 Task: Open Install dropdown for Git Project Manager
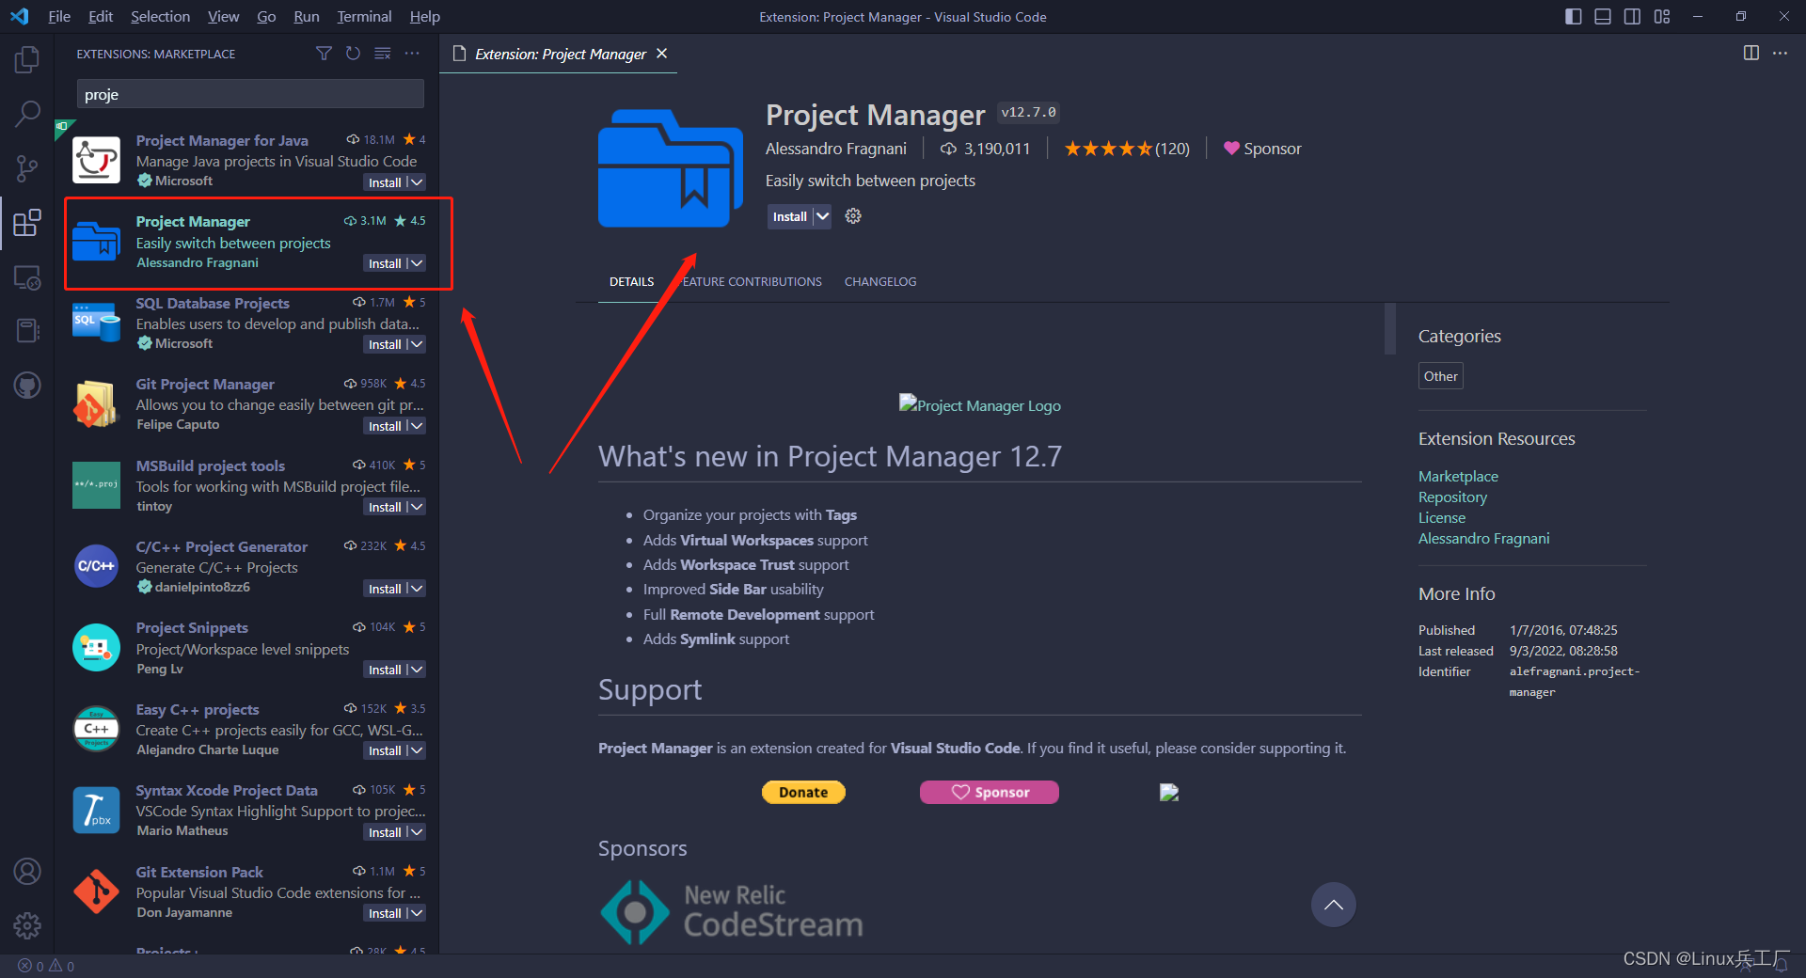(417, 426)
